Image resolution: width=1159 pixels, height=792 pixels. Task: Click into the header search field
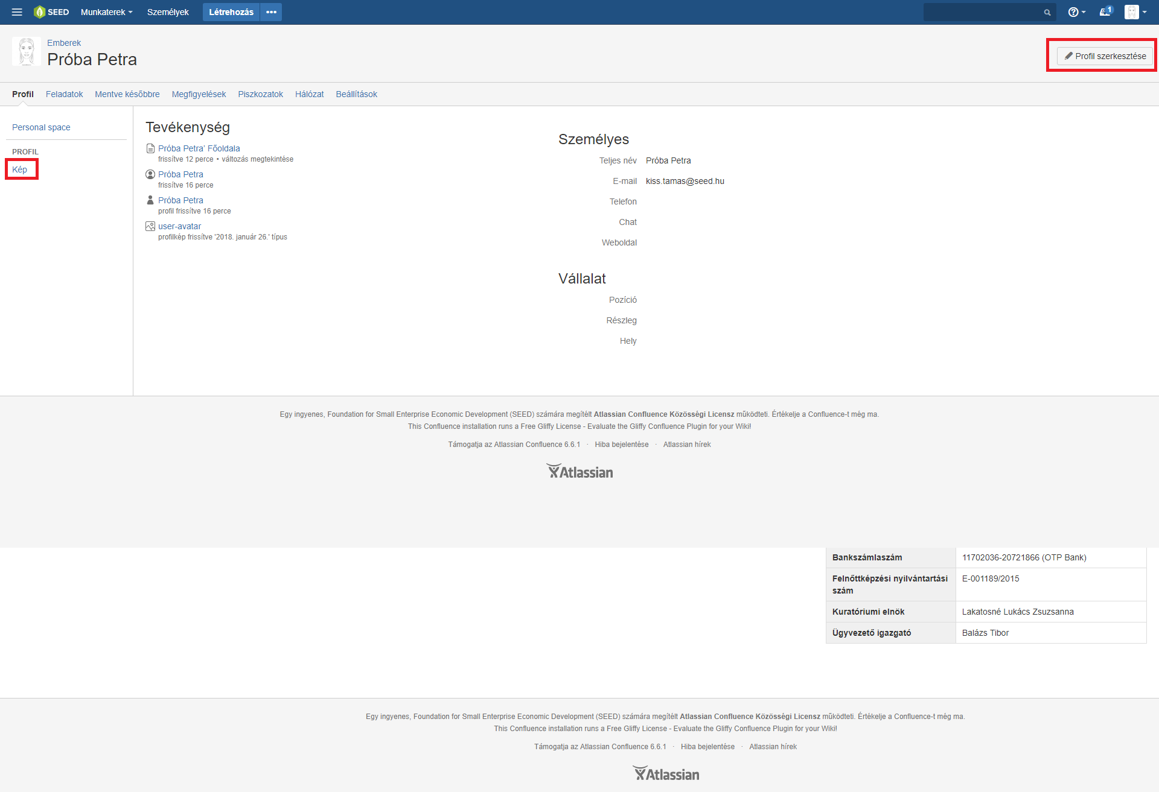[983, 13]
